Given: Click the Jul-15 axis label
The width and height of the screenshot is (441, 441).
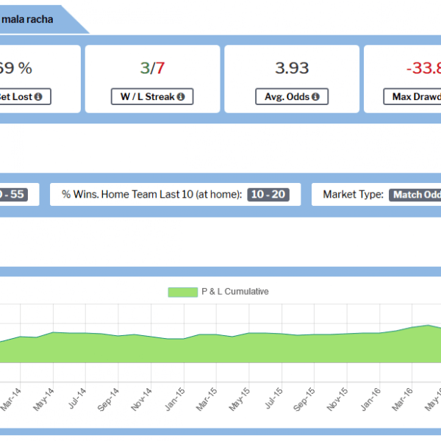Looking at the screenshot, I should click(x=274, y=398).
